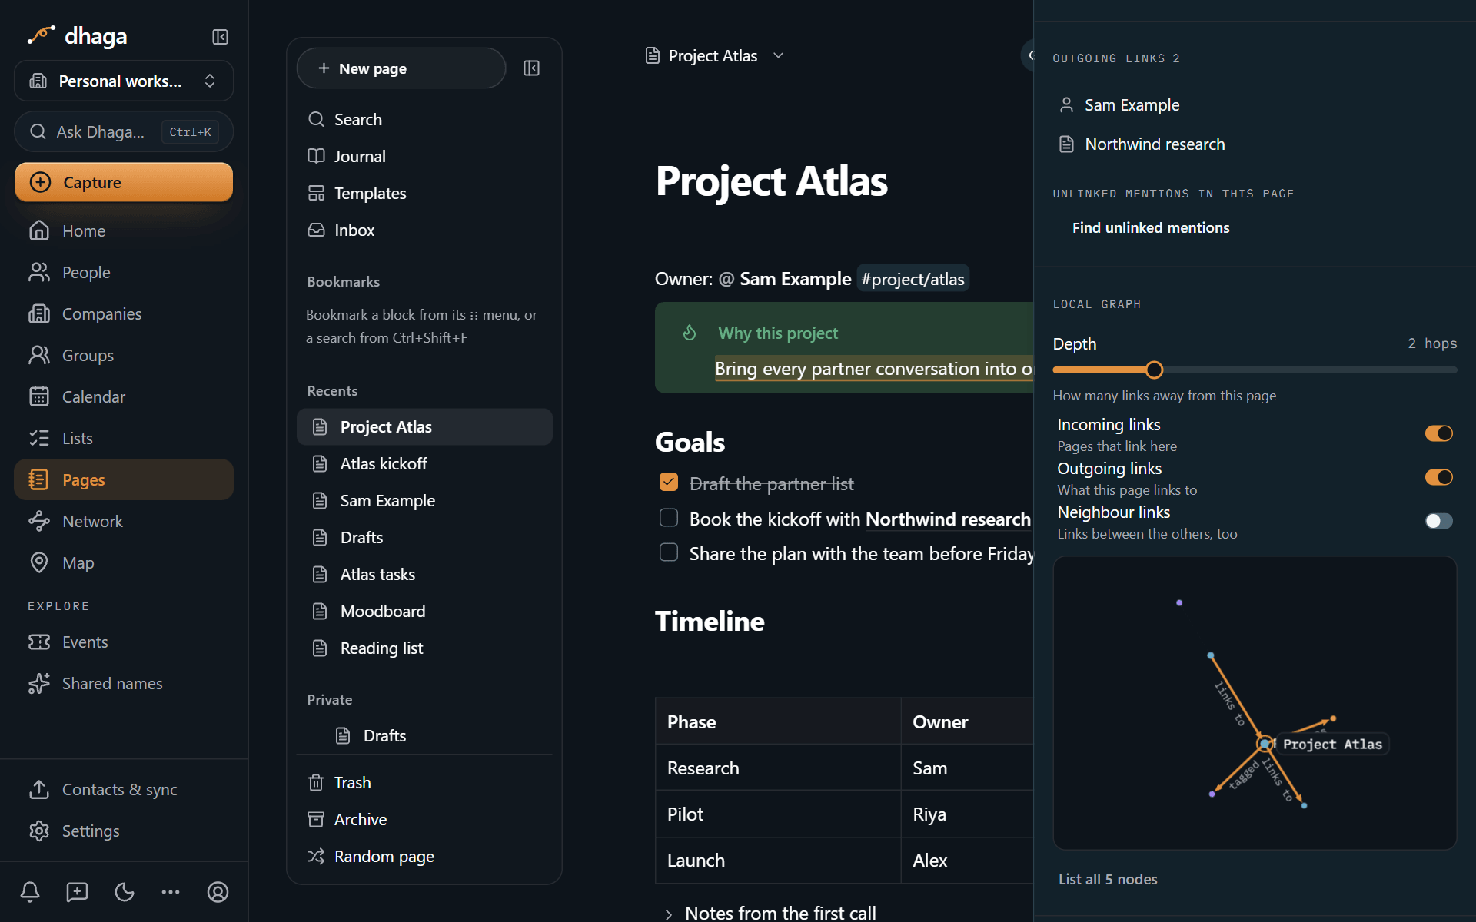The height and width of the screenshot is (922, 1476).
Task: Open the user account profile icon
Action: [x=218, y=891]
